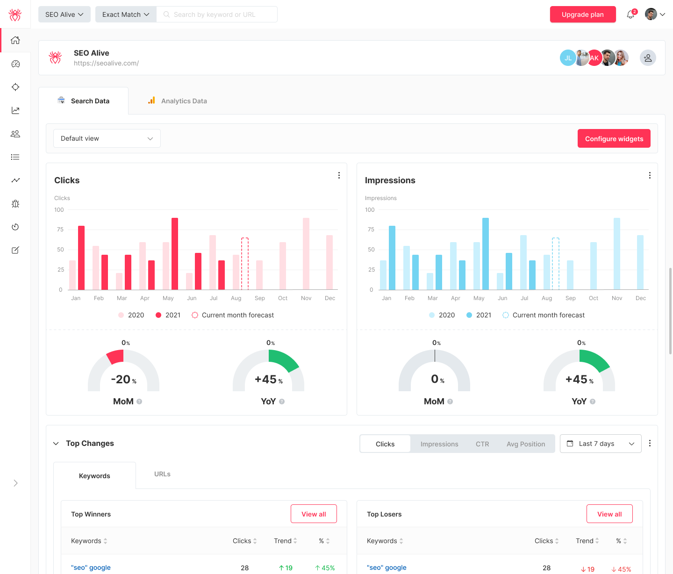Click the Clicks MoM -20% gauge
The image size is (673, 574).
[124, 371]
